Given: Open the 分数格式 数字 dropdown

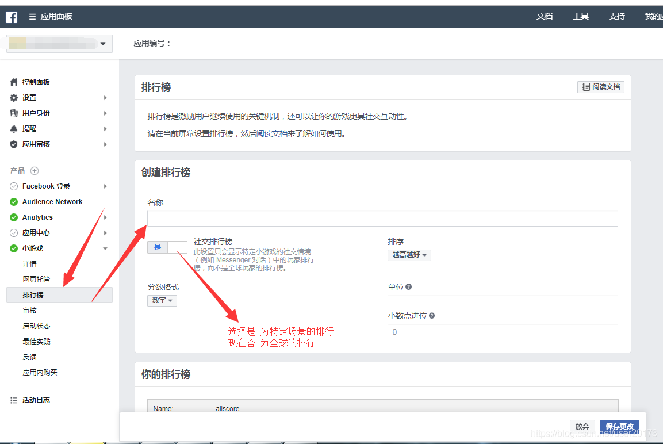Looking at the screenshot, I should 162,300.
